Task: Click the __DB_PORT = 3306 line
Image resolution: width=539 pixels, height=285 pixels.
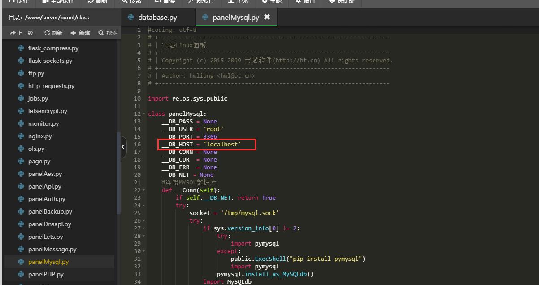Action: (189, 137)
